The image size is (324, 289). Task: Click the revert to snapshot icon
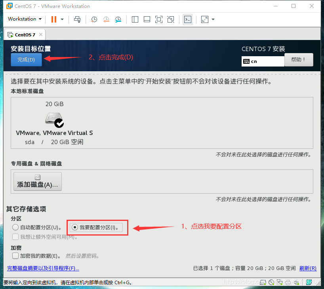[106, 19]
